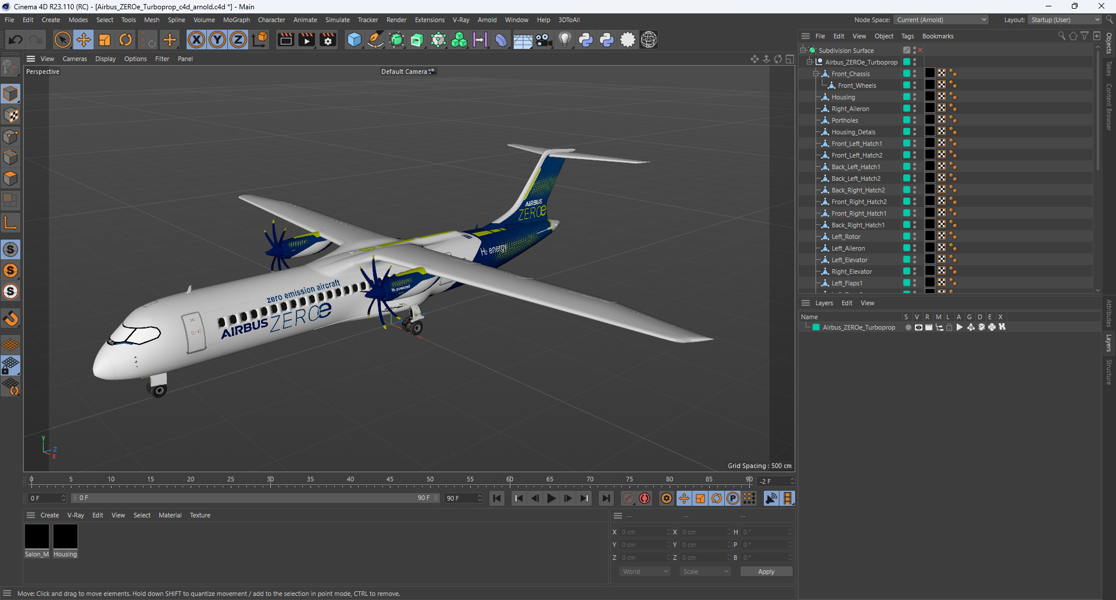
Task: Collapse the Subdivision Surface tree item
Action: 803,51
